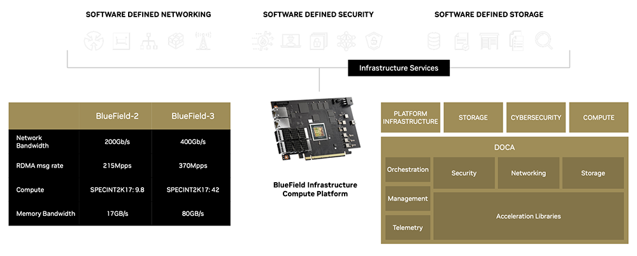Select the Platform Infrastructure tile
The image size is (637, 256).
point(410,117)
